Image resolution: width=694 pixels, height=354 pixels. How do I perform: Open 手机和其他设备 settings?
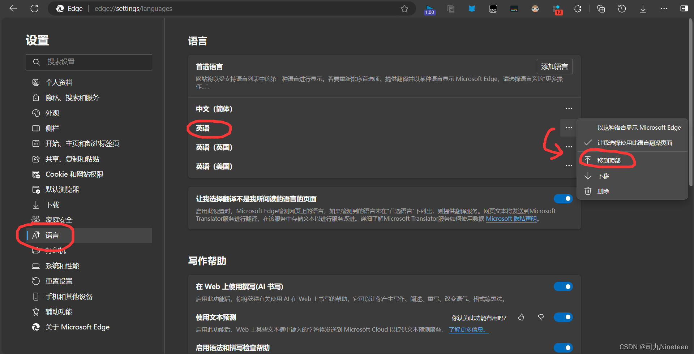coord(89,297)
